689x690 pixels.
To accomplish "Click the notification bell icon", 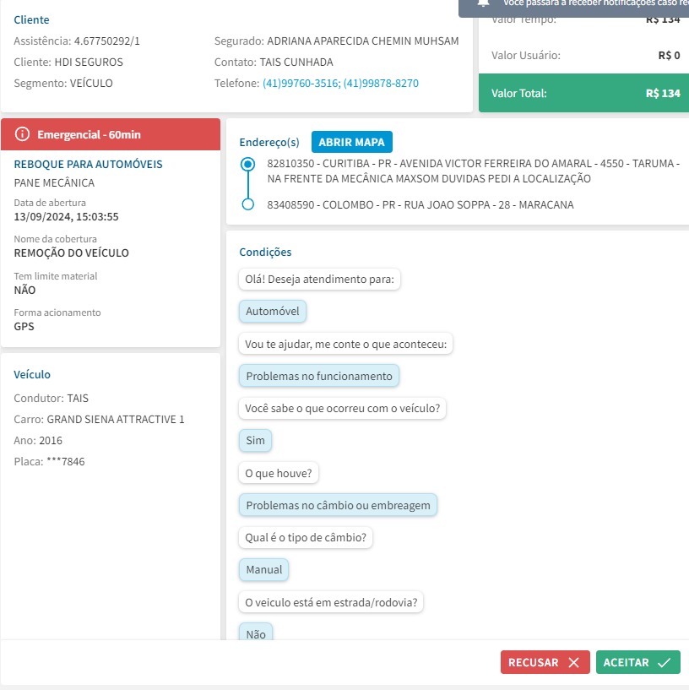I will click(484, 3).
